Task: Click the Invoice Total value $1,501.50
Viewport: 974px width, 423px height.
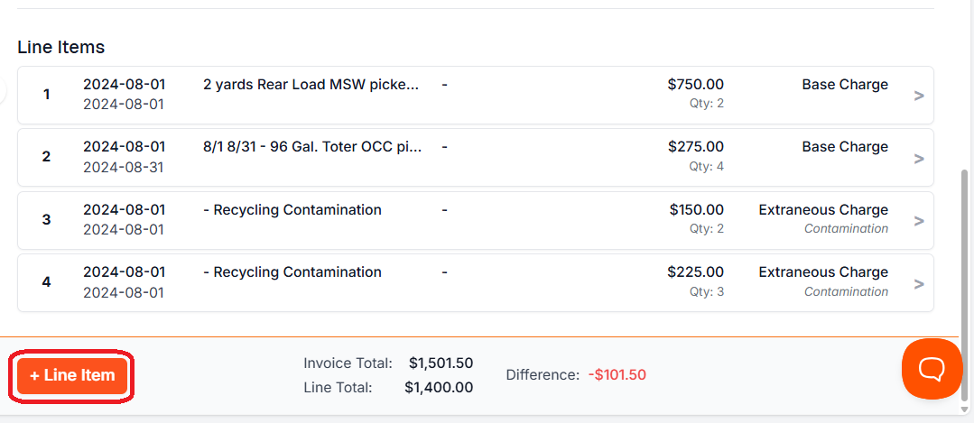Action: pos(441,363)
